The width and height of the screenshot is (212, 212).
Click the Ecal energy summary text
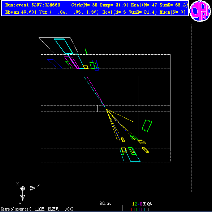click(159, 5)
